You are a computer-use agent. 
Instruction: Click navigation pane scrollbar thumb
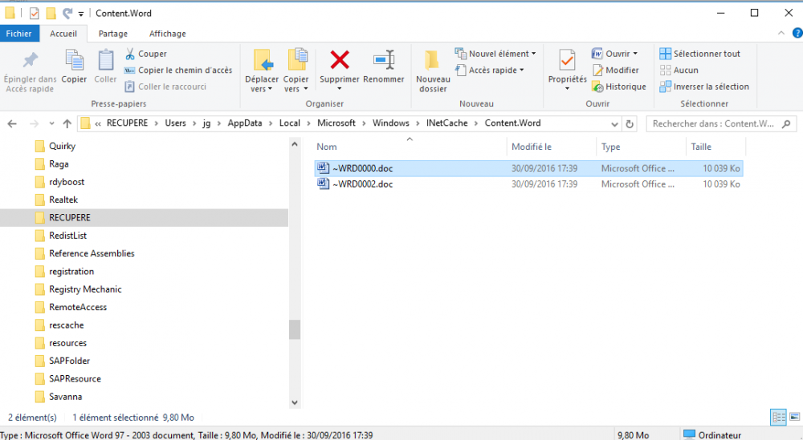pos(295,329)
